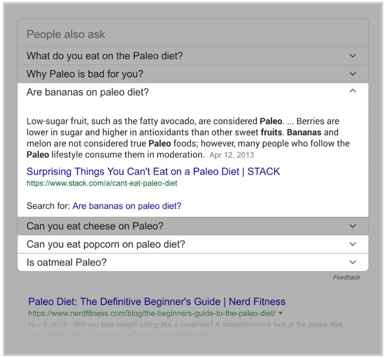Click the green stack.com/a/cant-eat-paleo-diet URL

(102, 183)
